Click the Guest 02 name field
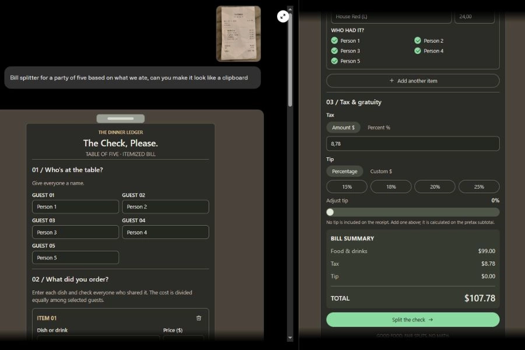The height and width of the screenshot is (350, 525). pyautogui.click(x=166, y=206)
